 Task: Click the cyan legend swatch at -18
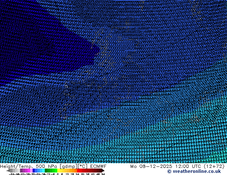pos(44,170)
